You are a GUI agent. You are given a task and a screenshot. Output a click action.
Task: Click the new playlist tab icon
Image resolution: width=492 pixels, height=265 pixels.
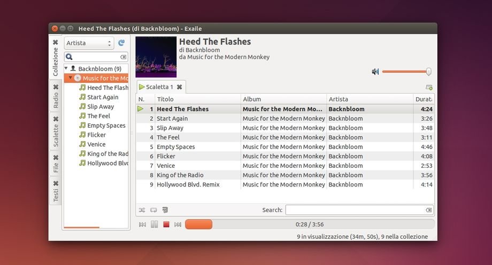[x=429, y=87]
